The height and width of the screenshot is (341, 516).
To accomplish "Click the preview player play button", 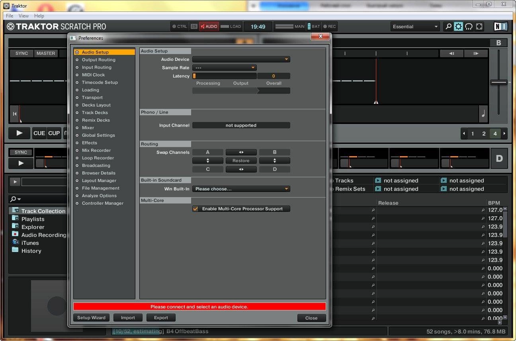I will click(15, 182).
